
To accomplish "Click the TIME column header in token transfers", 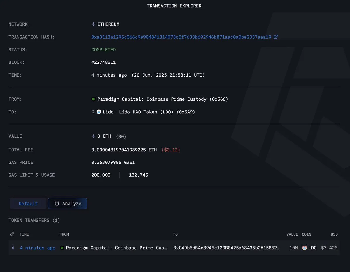I will point(24,234).
